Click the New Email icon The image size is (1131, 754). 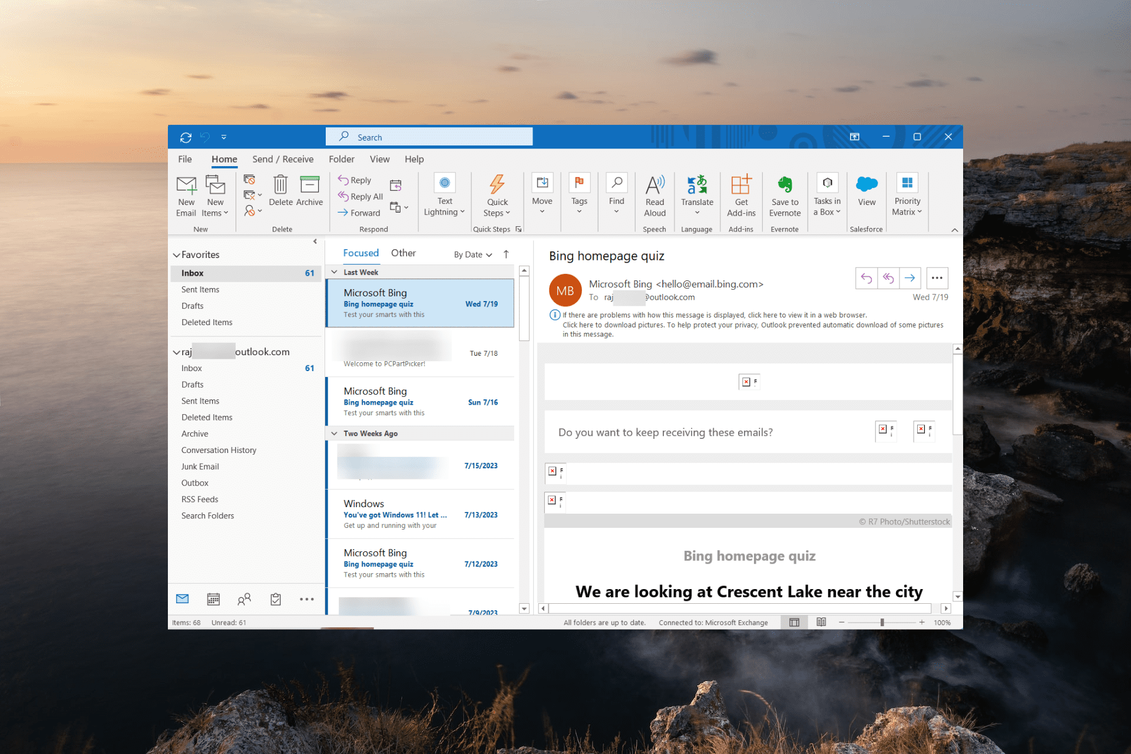click(186, 186)
